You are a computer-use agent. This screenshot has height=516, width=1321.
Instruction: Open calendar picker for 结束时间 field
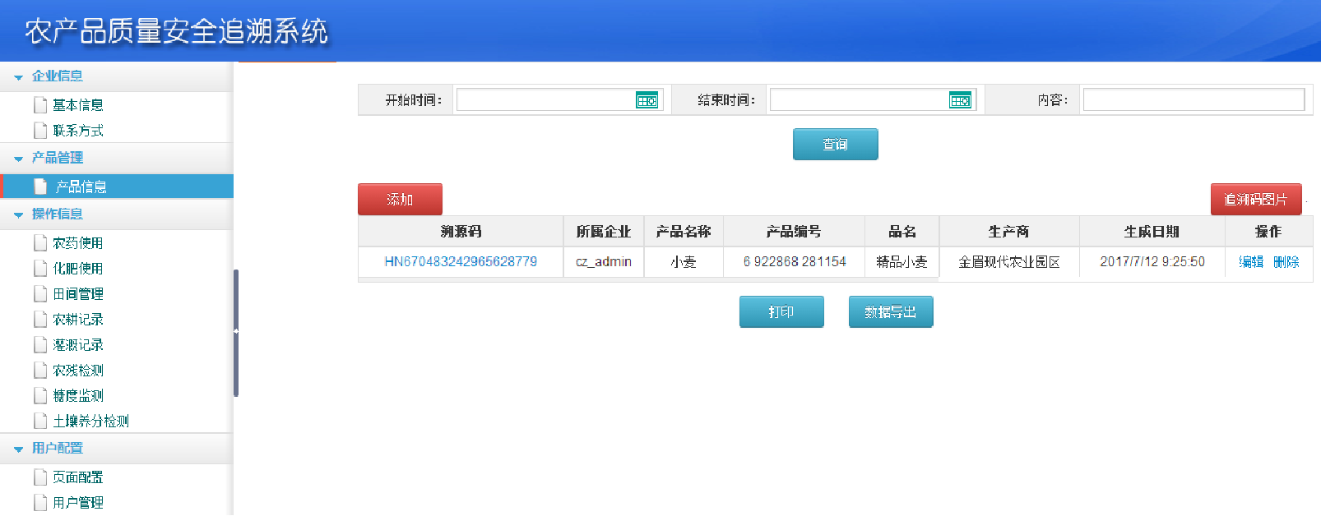coord(960,100)
